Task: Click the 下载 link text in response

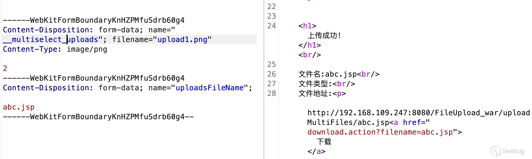Action: click(324, 142)
